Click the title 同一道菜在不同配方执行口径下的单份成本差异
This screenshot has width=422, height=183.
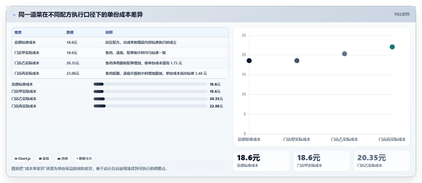80,14
